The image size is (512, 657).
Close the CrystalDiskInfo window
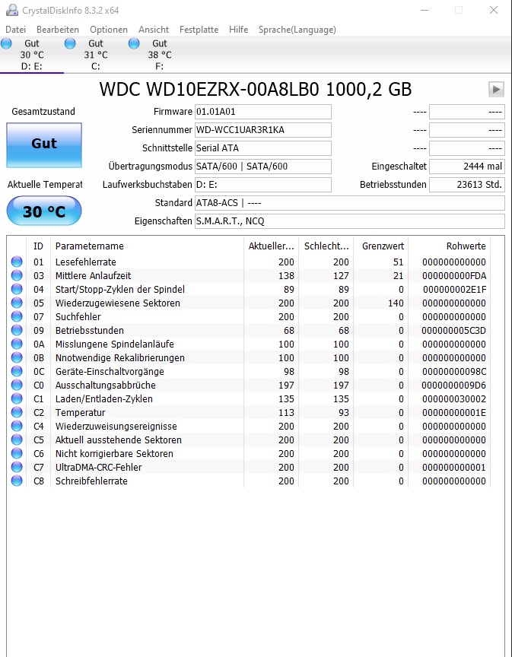click(x=494, y=10)
